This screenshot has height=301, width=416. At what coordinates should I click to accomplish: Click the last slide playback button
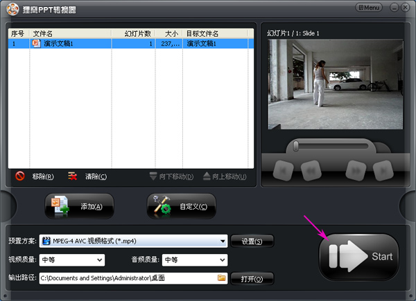click(x=383, y=171)
